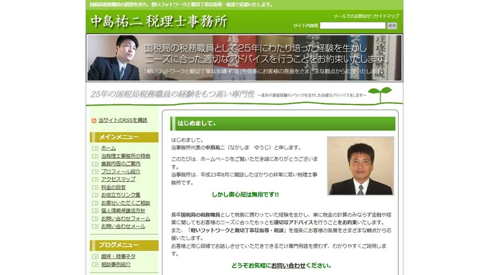Screen dimensions: 489x275
Task: Click arrow icon beside アクセスマップ
Action: coord(95,179)
